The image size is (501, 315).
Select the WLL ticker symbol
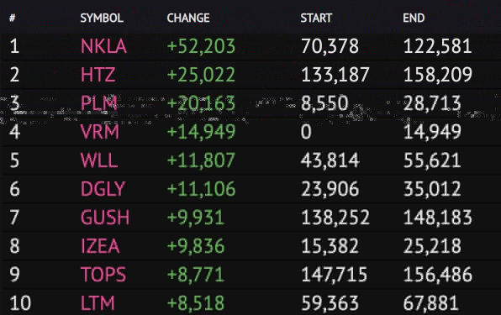pyautogui.click(x=99, y=160)
